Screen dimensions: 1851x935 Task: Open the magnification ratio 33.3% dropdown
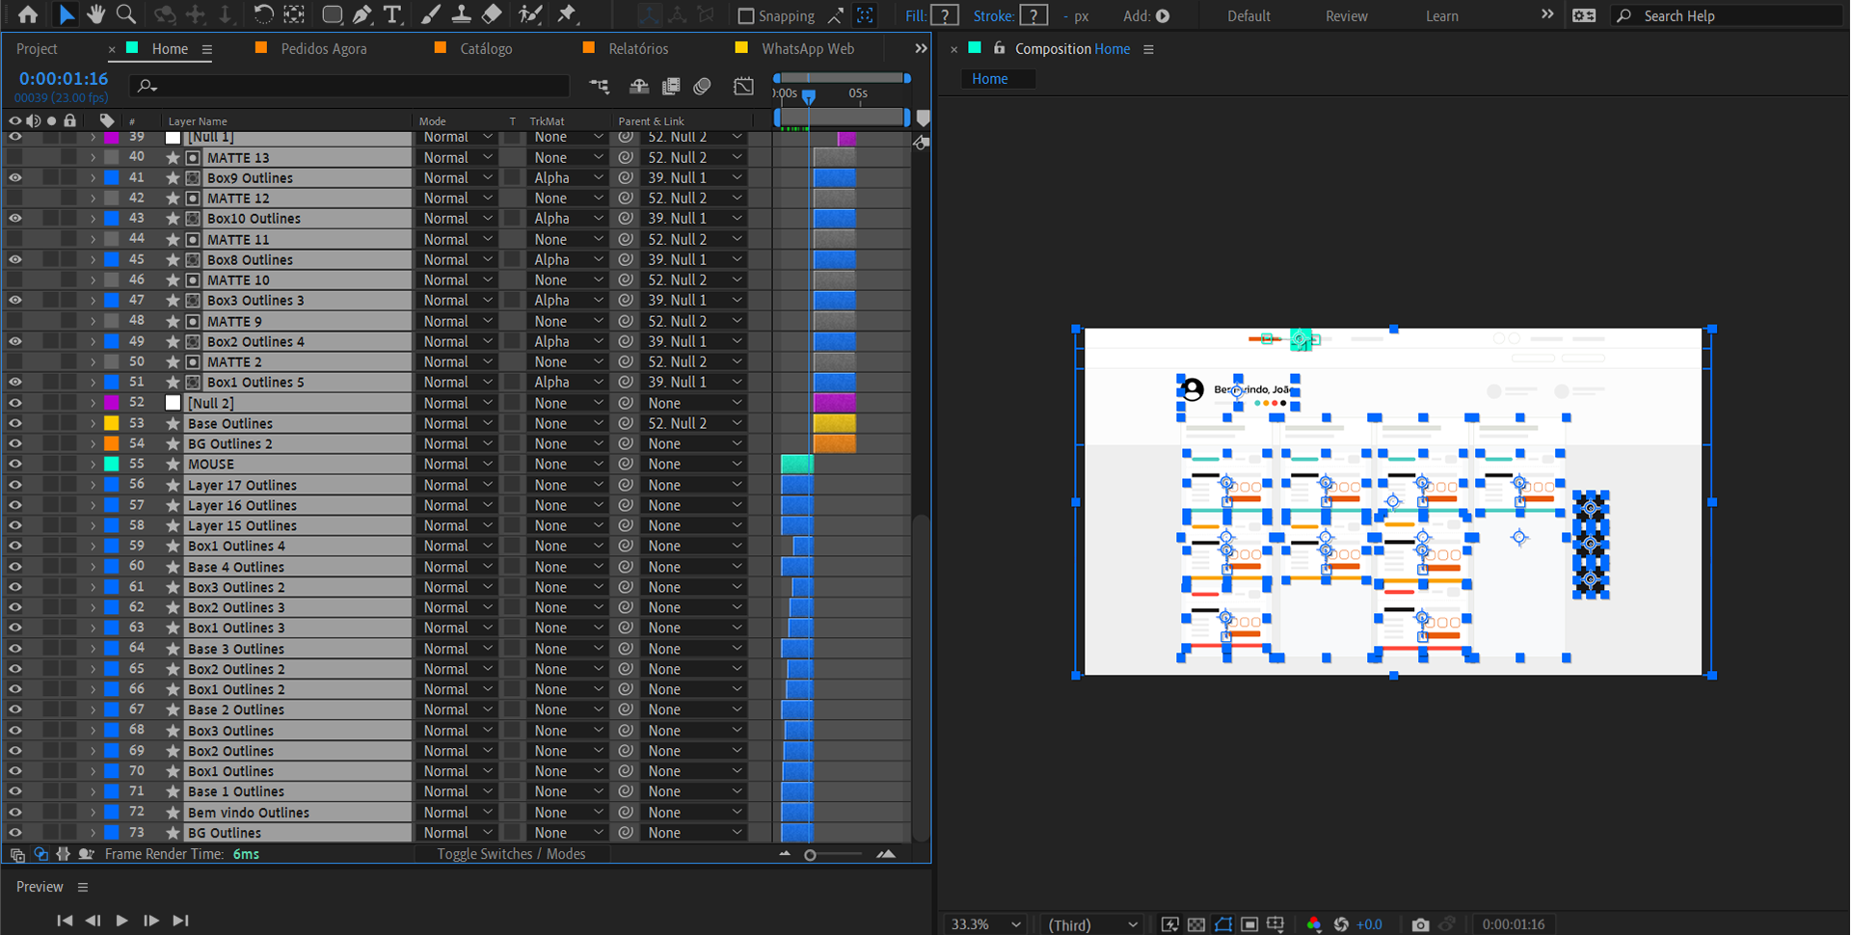pyautogui.click(x=985, y=924)
